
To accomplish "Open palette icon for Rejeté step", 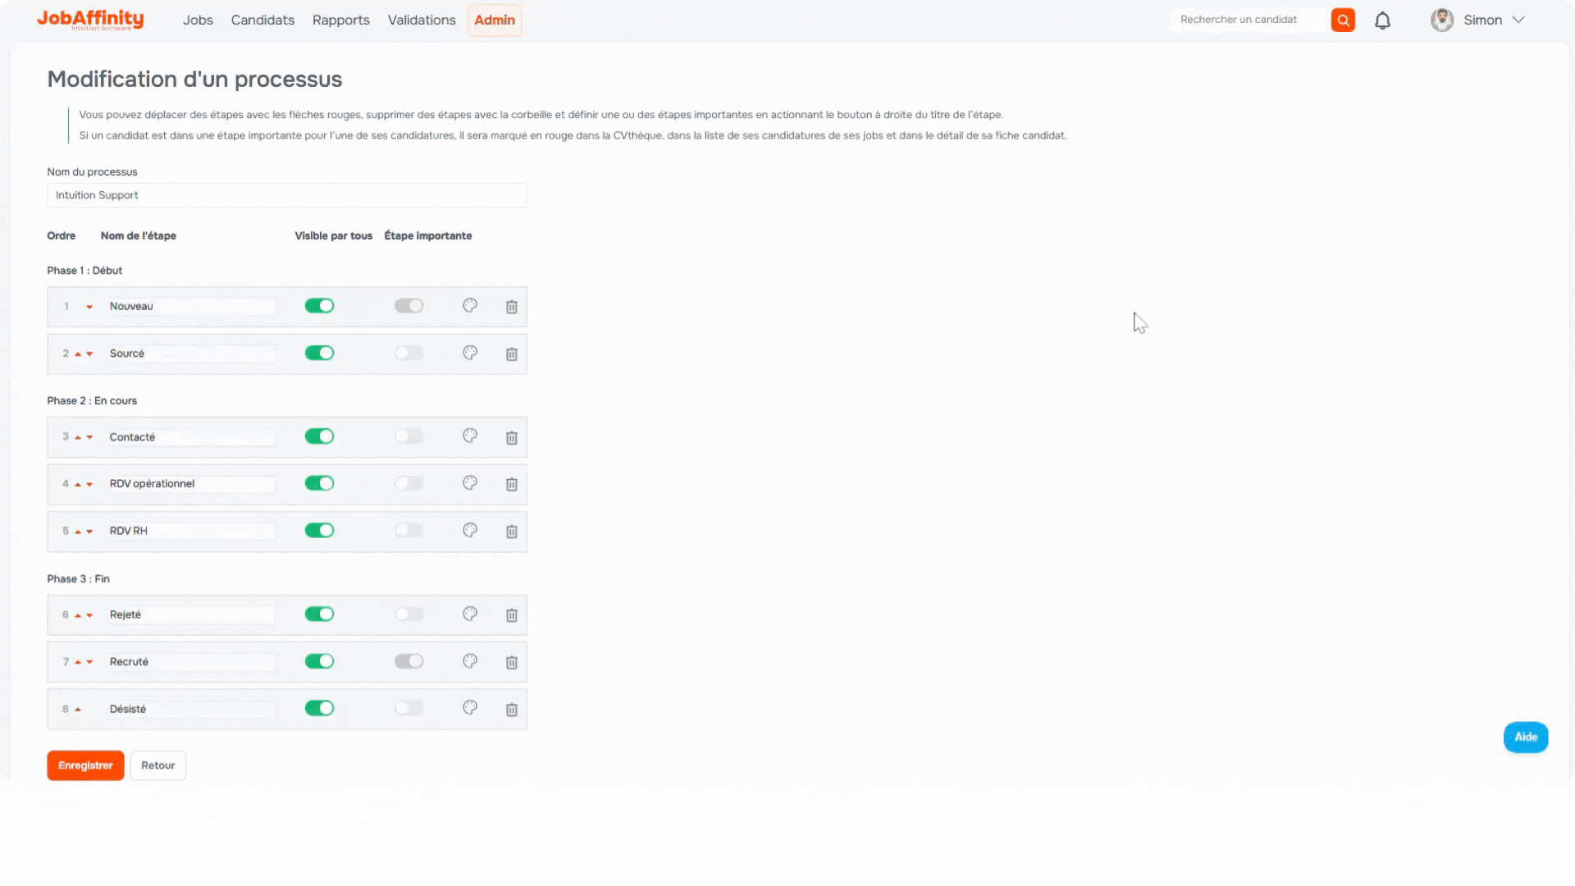I will coord(470,614).
